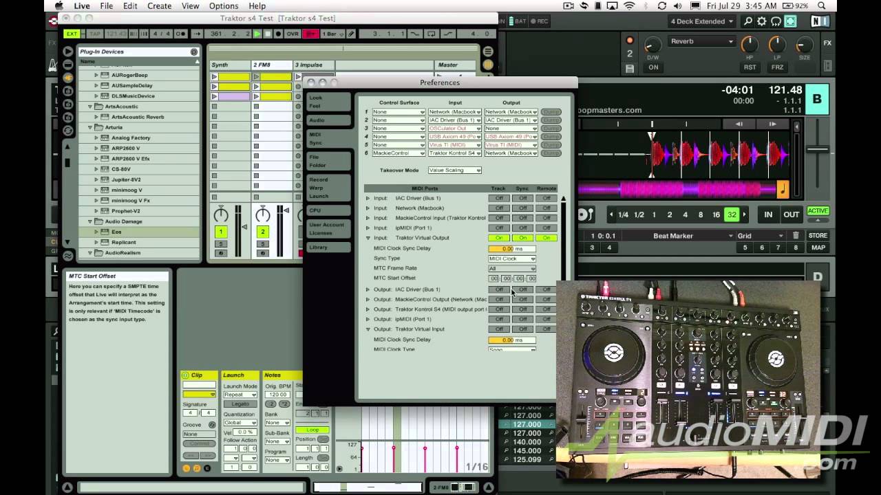The height and width of the screenshot is (495, 881).
Task: Toggle Remote for Traktor Virtual Output input
Action: click(546, 238)
